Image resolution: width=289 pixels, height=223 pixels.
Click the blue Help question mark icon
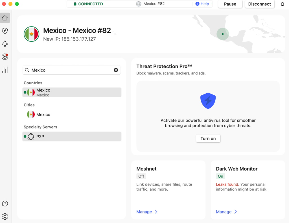click(x=197, y=4)
